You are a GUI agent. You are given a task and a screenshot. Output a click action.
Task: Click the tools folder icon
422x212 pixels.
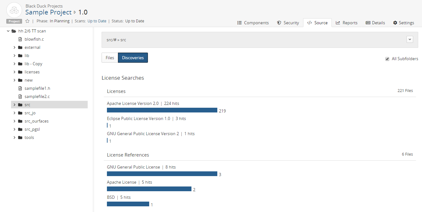coord(21,138)
